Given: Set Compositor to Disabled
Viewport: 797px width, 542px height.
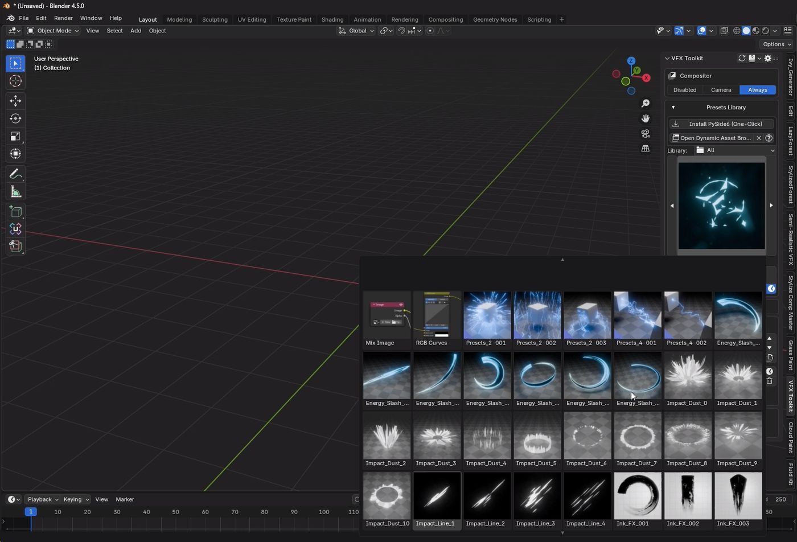Looking at the screenshot, I should pyautogui.click(x=685, y=90).
